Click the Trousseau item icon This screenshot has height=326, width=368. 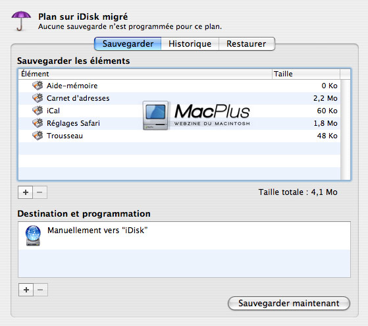click(x=38, y=136)
